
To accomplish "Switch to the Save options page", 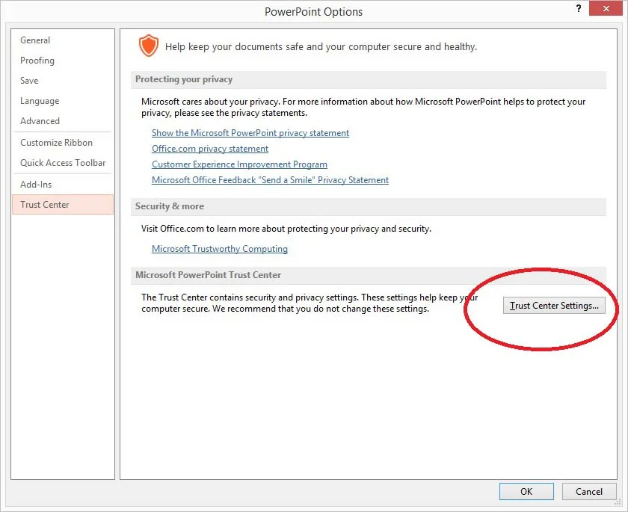I will pos(28,80).
